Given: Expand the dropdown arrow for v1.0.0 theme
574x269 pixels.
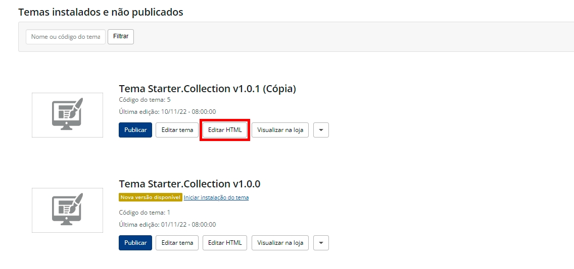Looking at the screenshot, I should click(321, 243).
